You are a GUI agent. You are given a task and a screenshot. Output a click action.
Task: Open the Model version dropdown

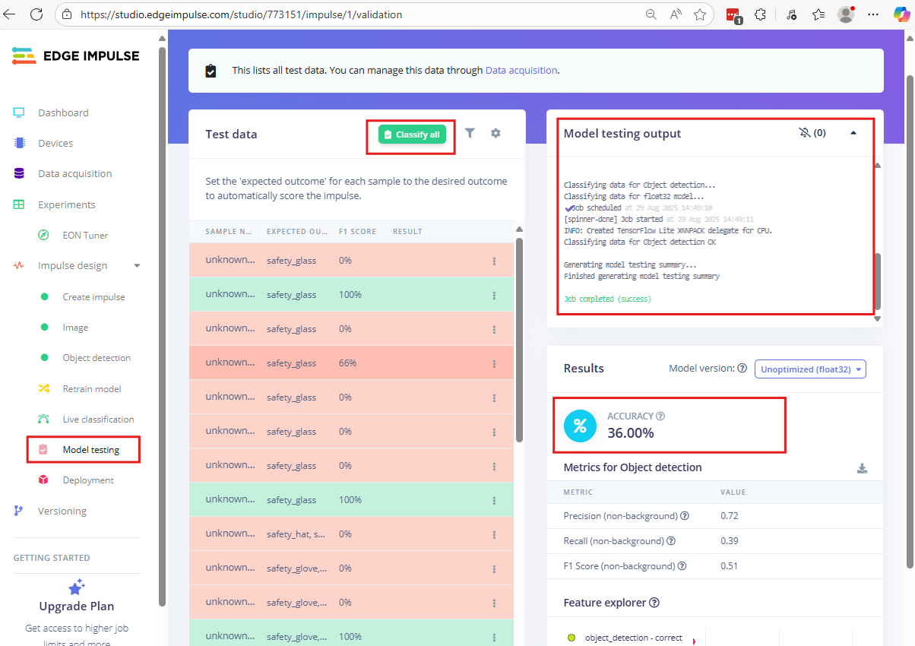(x=809, y=369)
